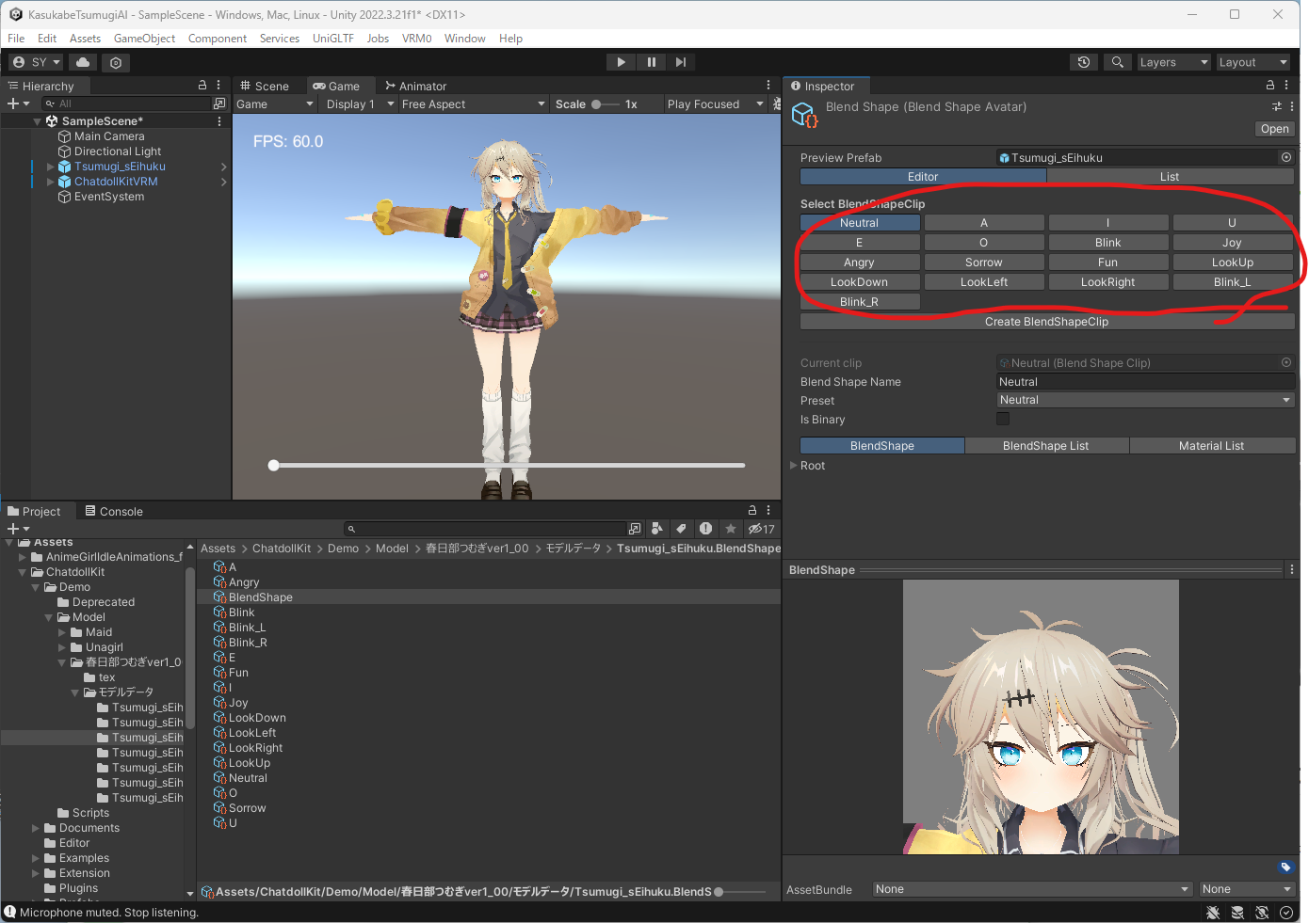1309x923 pixels.
Task: Click the slider under the character
Action: click(x=507, y=465)
